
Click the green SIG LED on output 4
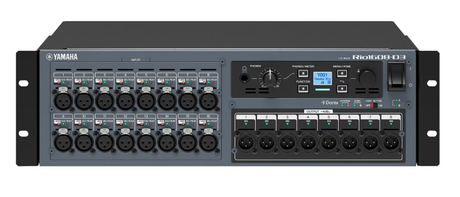[308, 124]
